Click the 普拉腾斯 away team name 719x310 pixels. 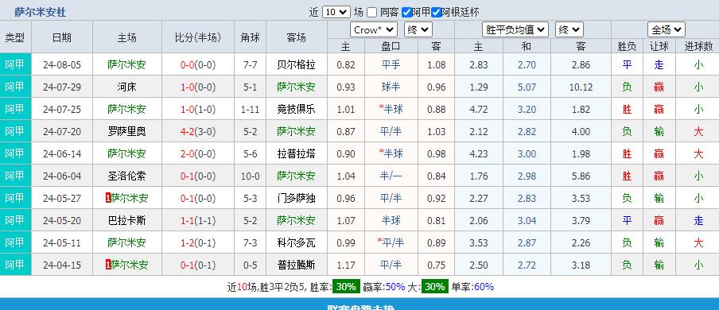tap(296, 265)
